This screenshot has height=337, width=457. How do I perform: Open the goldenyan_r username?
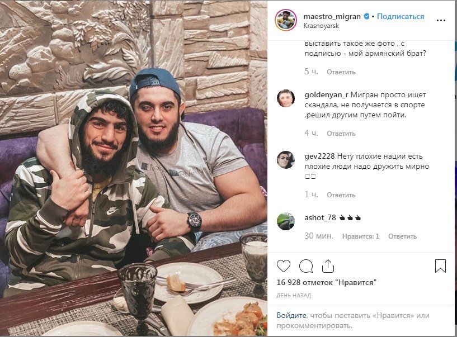coord(326,95)
